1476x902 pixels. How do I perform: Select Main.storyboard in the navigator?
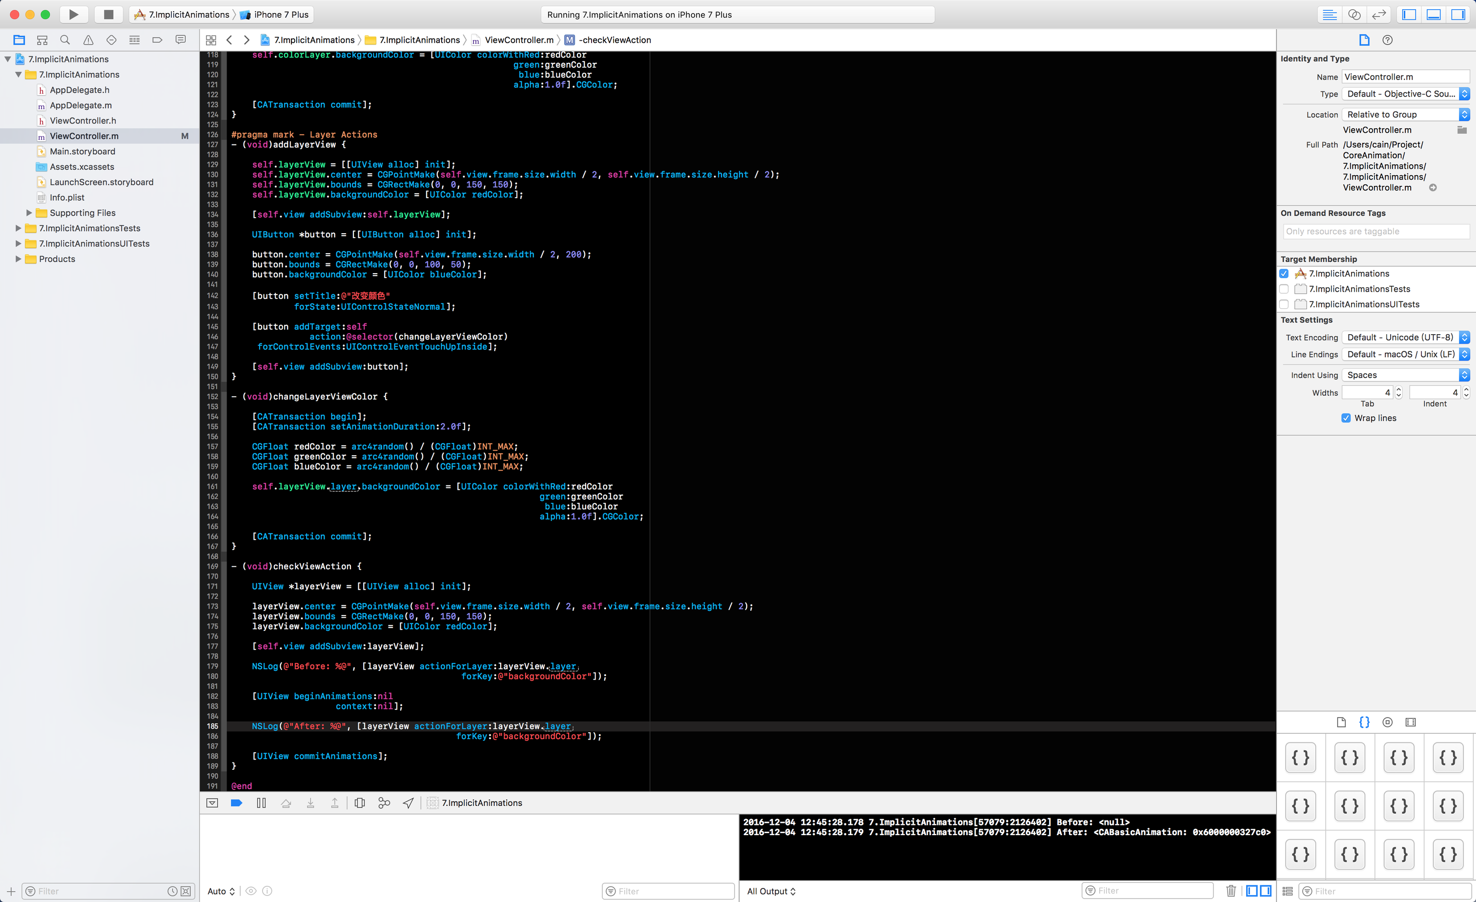(82, 151)
